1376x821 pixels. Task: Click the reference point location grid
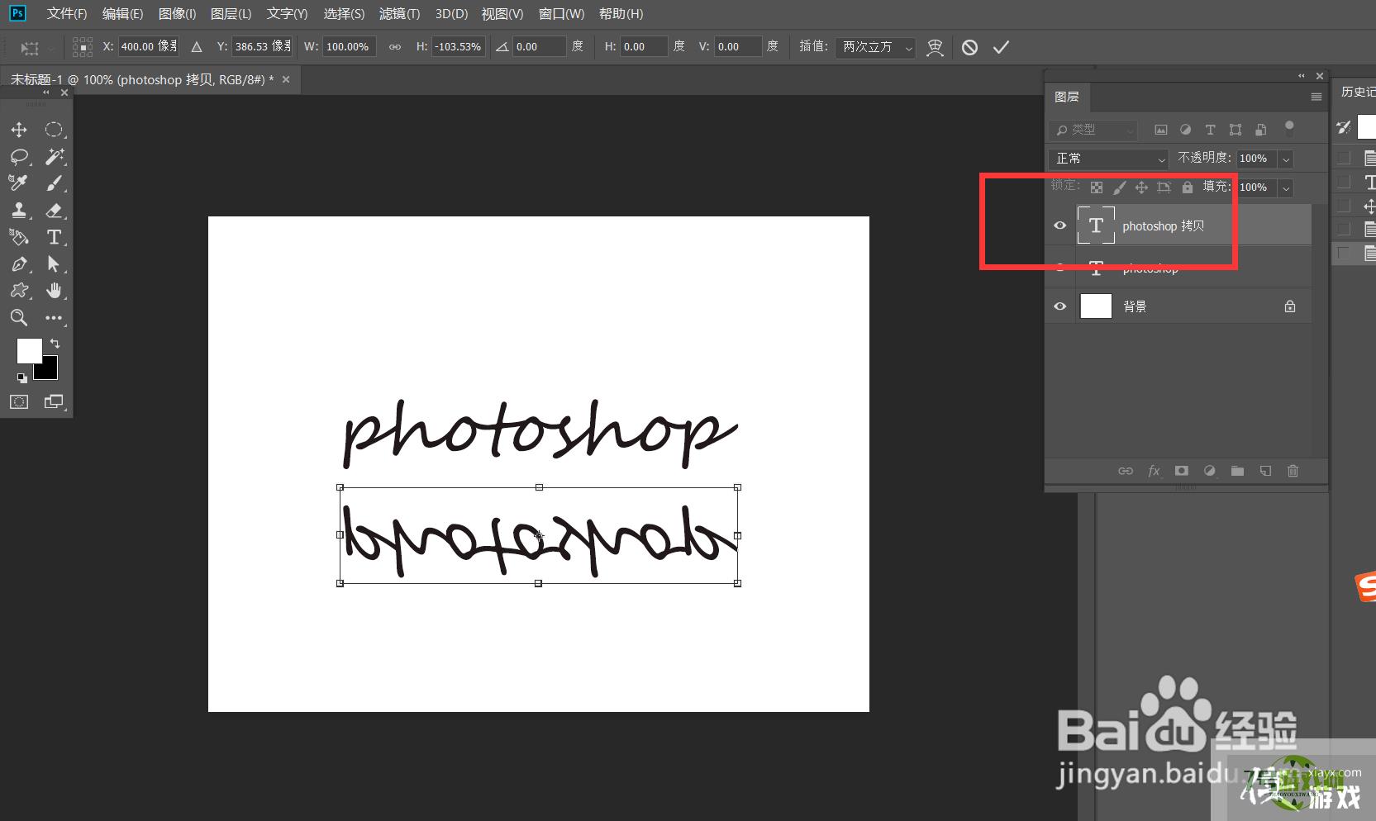pyautogui.click(x=83, y=47)
